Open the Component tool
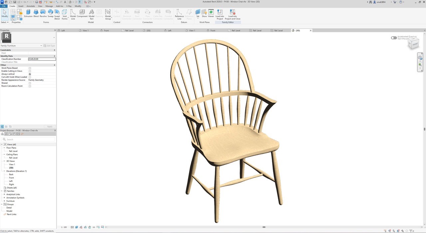 coord(82,13)
